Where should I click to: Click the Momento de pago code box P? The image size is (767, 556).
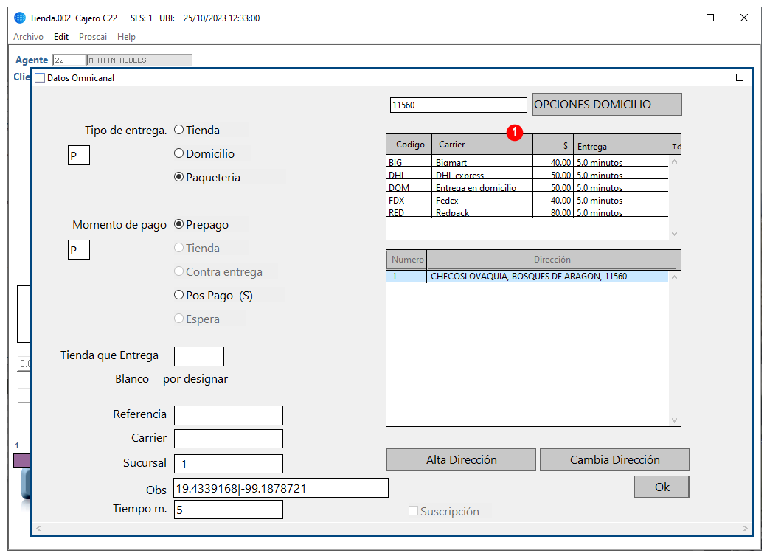79,249
